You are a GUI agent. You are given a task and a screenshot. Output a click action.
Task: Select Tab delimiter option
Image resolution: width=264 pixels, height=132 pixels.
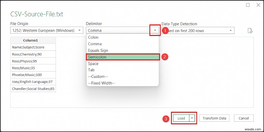[x=123, y=70]
